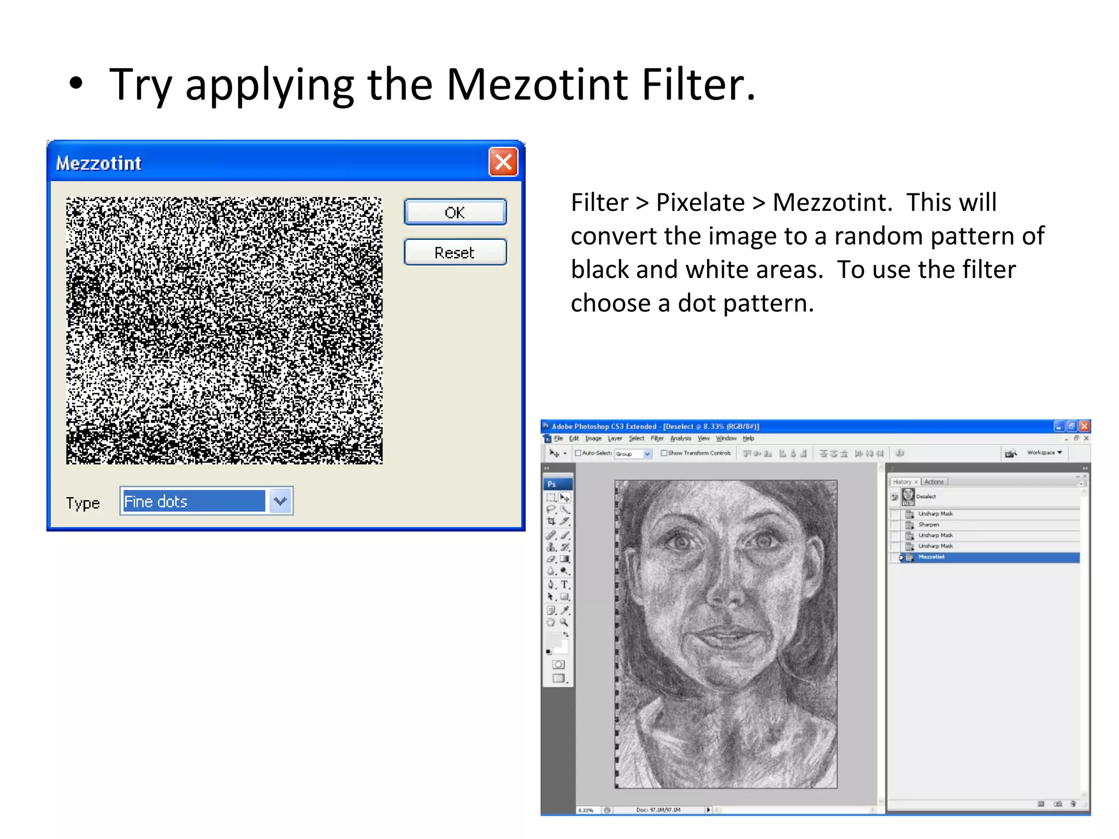1119x839 pixels.
Task: Select the Type tool
Action: [x=564, y=584]
